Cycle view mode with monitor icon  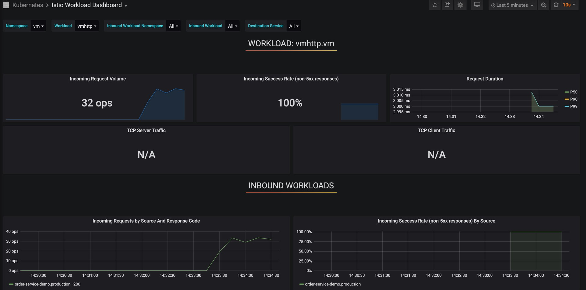477,5
